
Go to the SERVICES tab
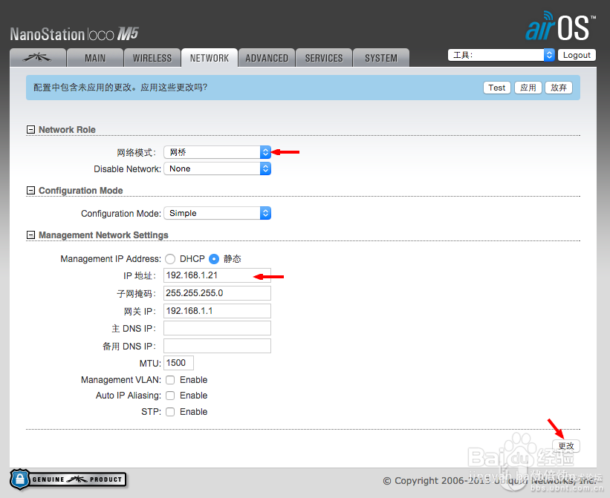coord(324,58)
